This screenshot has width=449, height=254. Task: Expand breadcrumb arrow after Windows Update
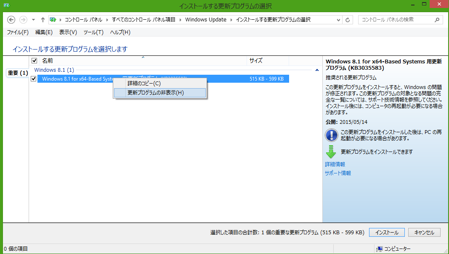pyautogui.click(x=231, y=20)
